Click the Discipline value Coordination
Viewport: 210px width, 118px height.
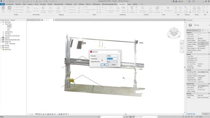coord(203,46)
